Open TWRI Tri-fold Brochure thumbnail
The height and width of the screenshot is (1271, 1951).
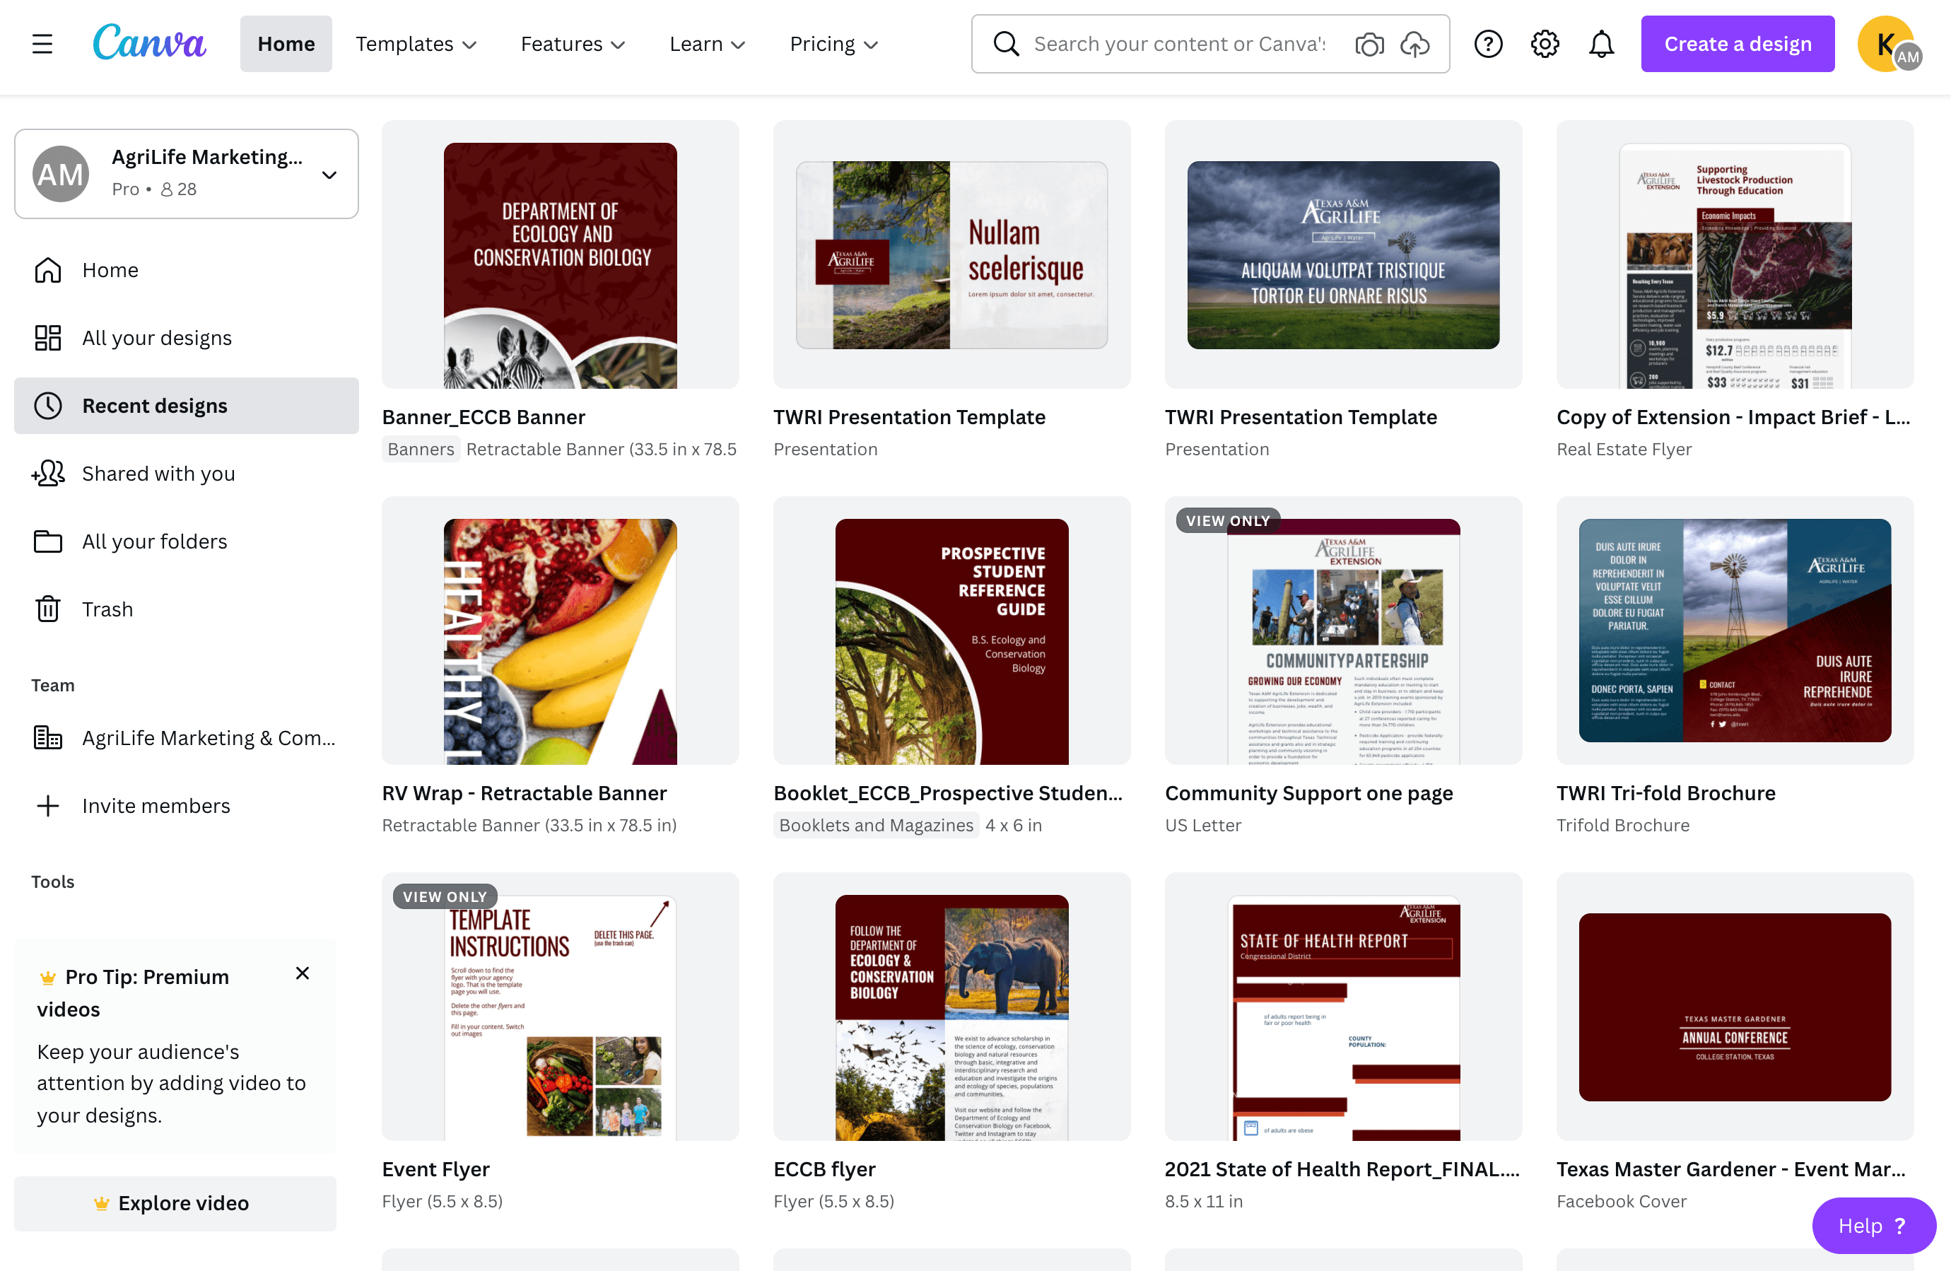pyautogui.click(x=1735, y=630)
